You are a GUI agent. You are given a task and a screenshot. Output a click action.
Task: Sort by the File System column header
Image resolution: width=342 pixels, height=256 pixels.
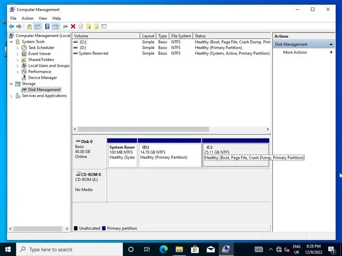(181, 36)
